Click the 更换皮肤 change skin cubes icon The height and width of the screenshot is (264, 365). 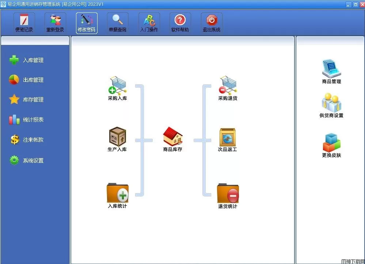pos(331,142)
